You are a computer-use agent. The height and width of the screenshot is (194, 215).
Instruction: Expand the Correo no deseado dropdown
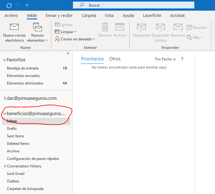pos(94,39)
